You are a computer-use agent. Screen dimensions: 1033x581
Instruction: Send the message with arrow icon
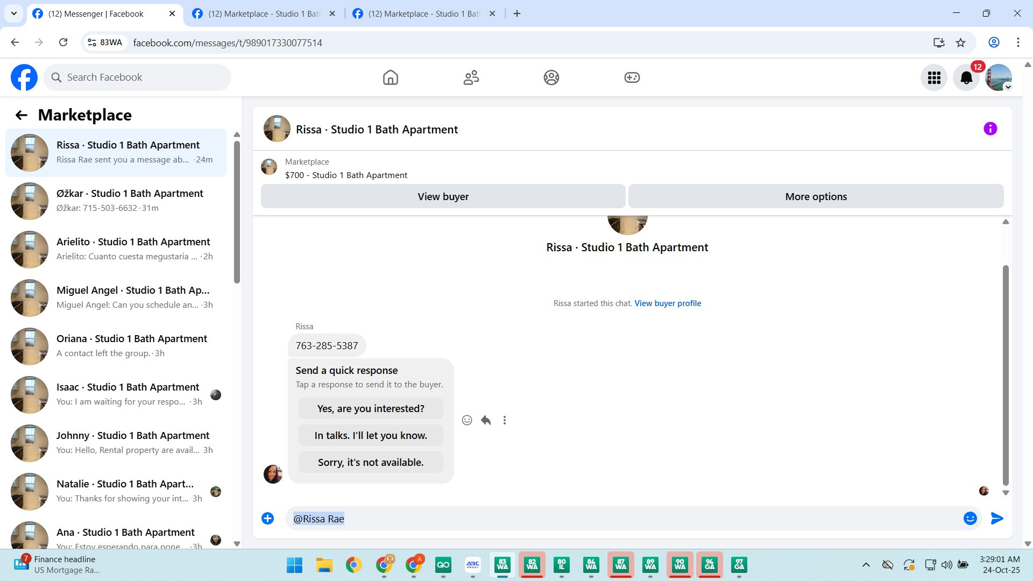tap(997, 518)
